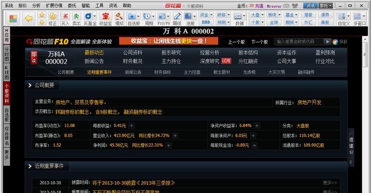Expand the plus next to 每股净资产

point(253,136)
